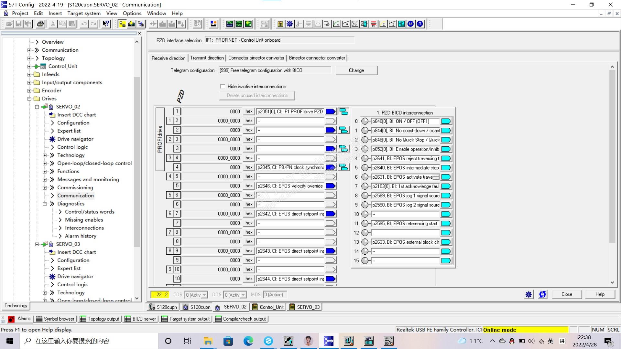Click the first green trace toolbar icon
Image resolution: width=621 pixels, height=349 pixels.
(229, 24)
